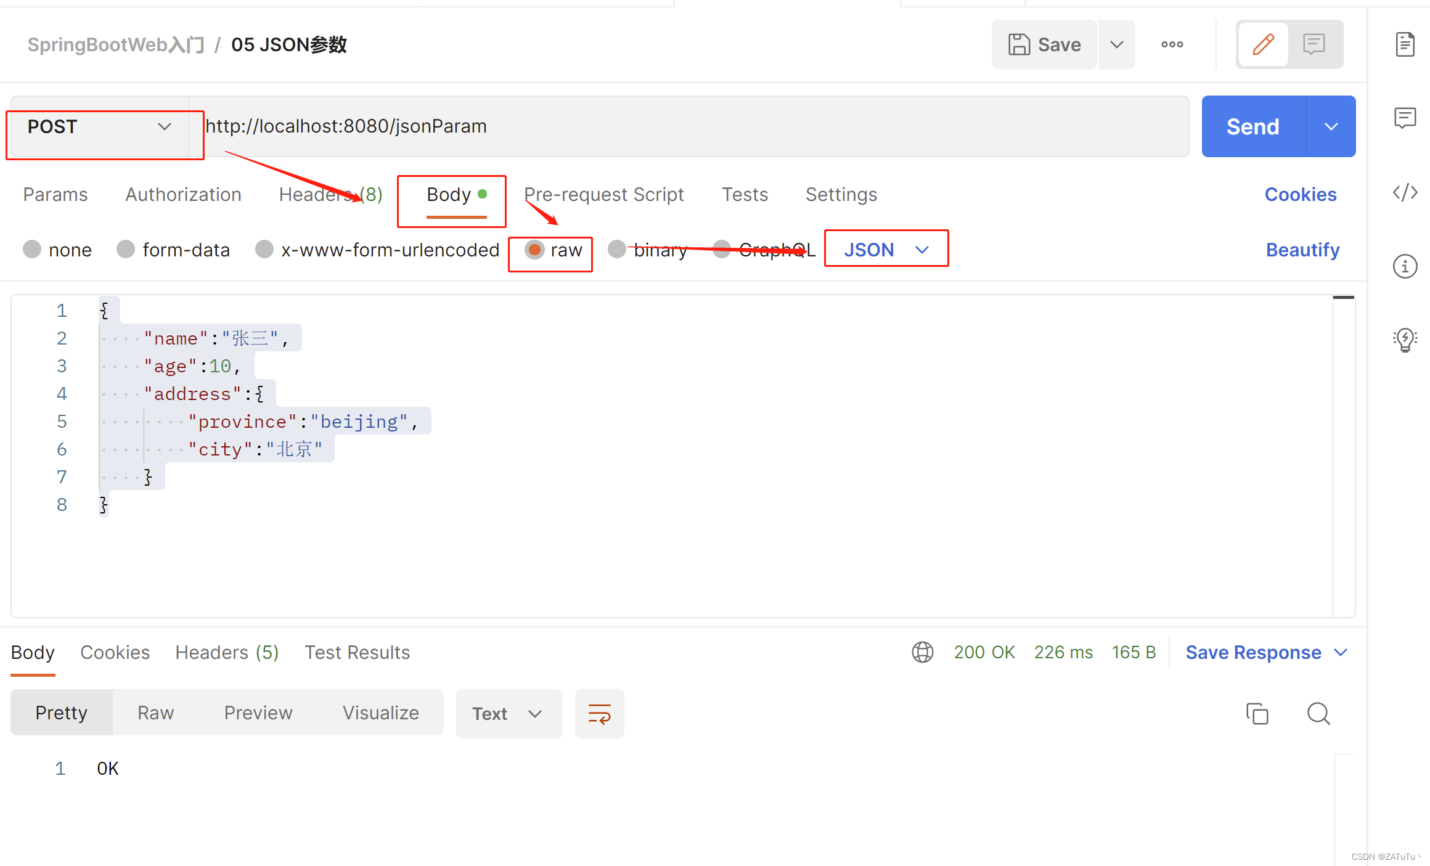Toggle the response line wrap icon
This screenshot has width=1430, height=866.
[x=599, y=714]
